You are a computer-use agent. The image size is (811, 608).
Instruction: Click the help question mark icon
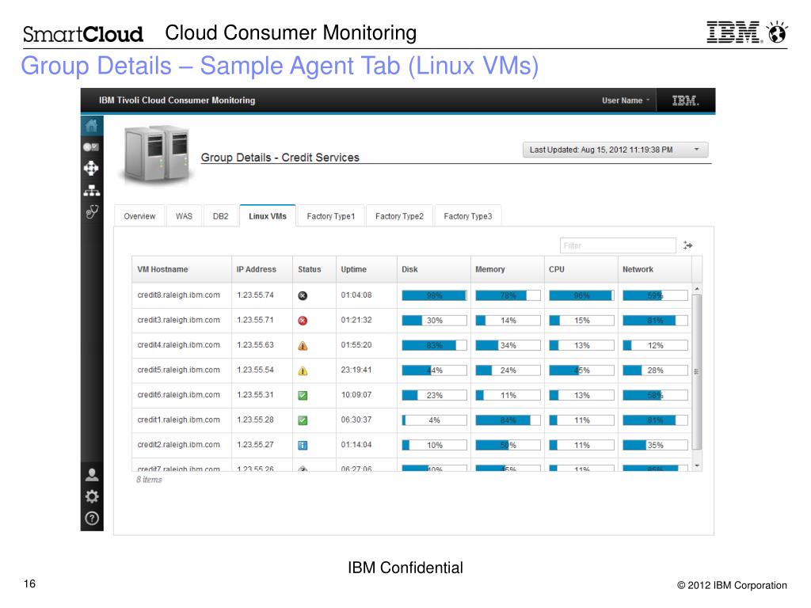pos(92,519)
